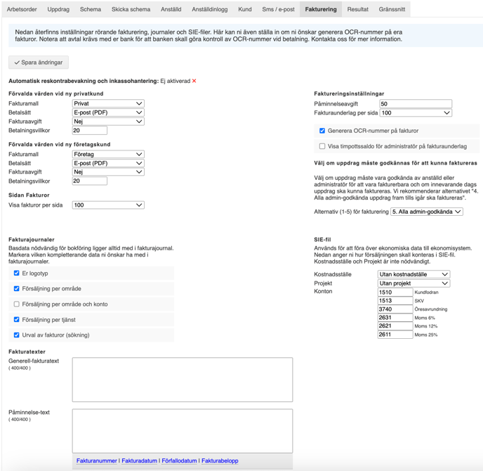Viewport: 483px width, 471px height.
Task: Click Kundfodran account field 1510
Action: [395, 292]
